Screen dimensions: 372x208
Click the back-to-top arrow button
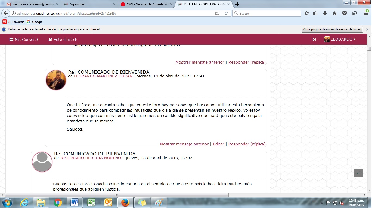(x=358, y=173)
